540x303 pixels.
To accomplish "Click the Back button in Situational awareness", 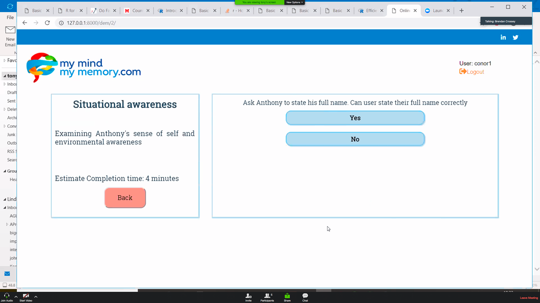I will (x=125, y=198).
